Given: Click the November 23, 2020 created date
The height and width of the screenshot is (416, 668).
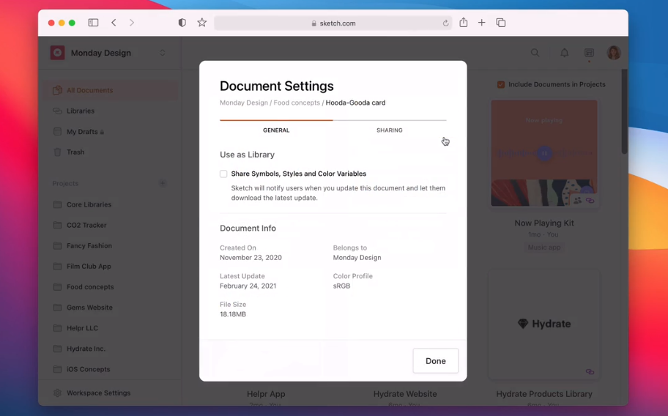Looking at the screenshot, I should click(250, 258).
